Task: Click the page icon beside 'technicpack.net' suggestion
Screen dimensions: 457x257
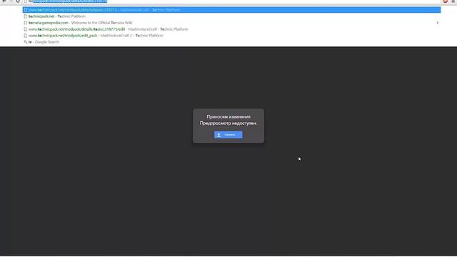Action: (x=26, y=16)
